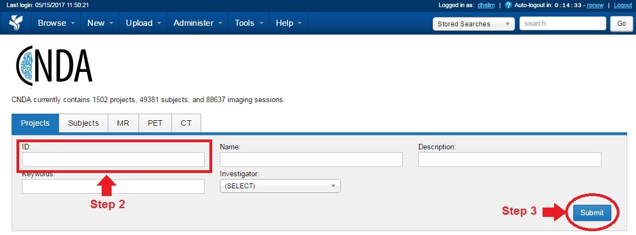The width and height of the screenshot is (636, 235).
Task: Open the Administer menu
Action: 197,23
